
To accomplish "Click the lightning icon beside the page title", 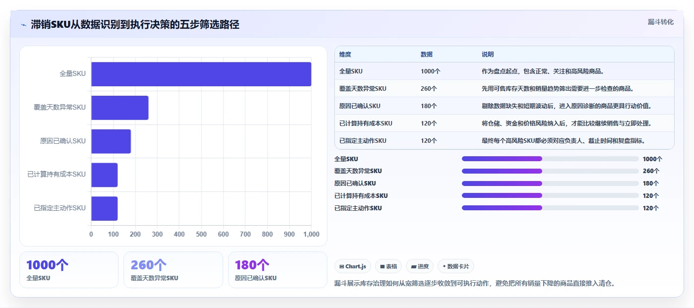I will click(23, 25).
